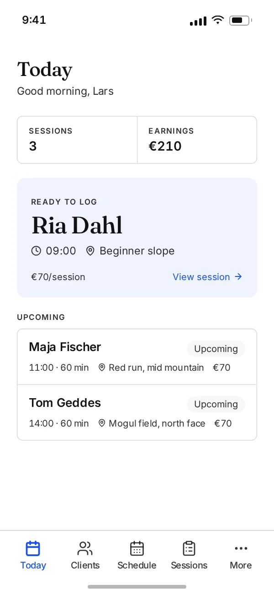Select the Schedule calendar grid icon
This screenshot has height=595, width=274.
(137, 548)
